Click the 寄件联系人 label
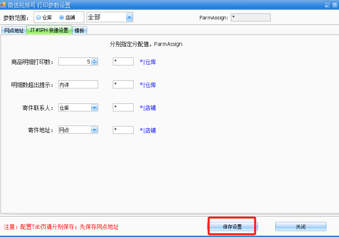The width and height of the screenshot is (339, 237). [38, 108]
